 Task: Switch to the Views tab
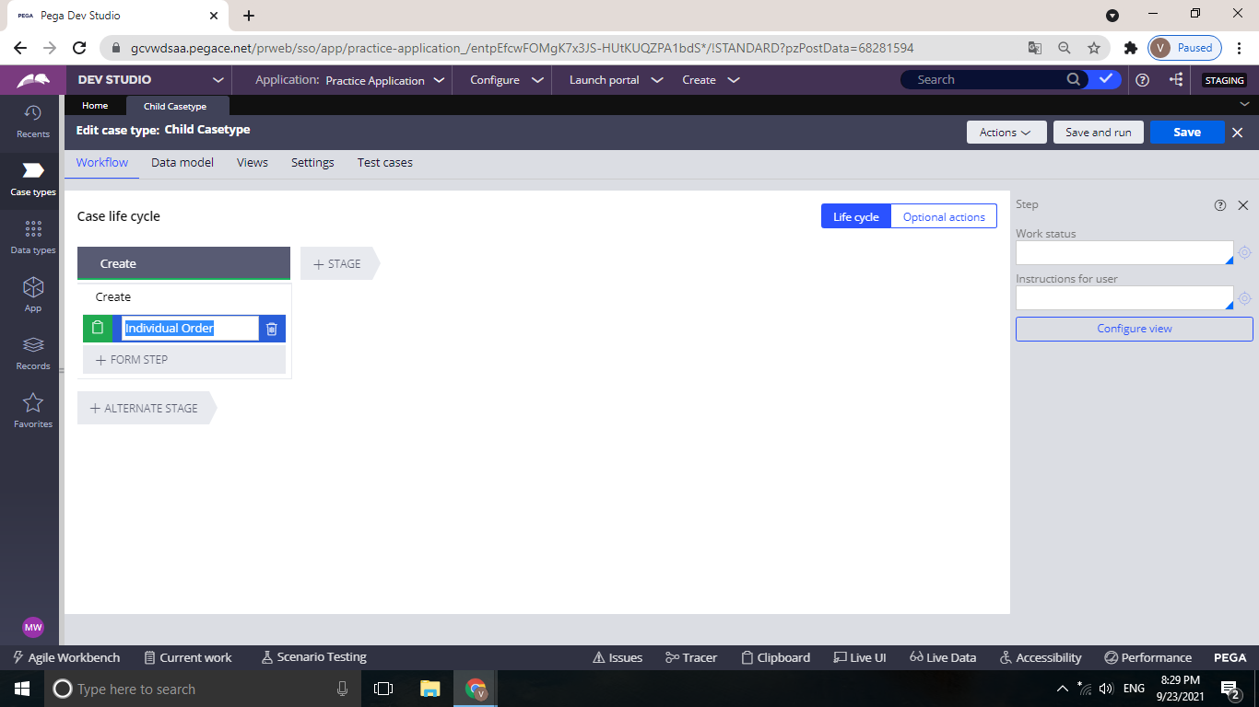(x=253, y=163)
